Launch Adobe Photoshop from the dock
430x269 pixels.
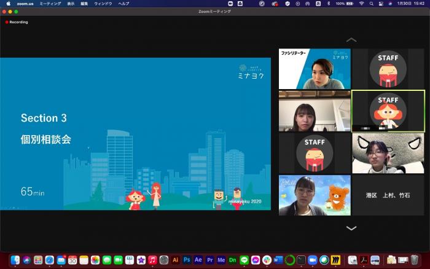(x=187, y=260)
